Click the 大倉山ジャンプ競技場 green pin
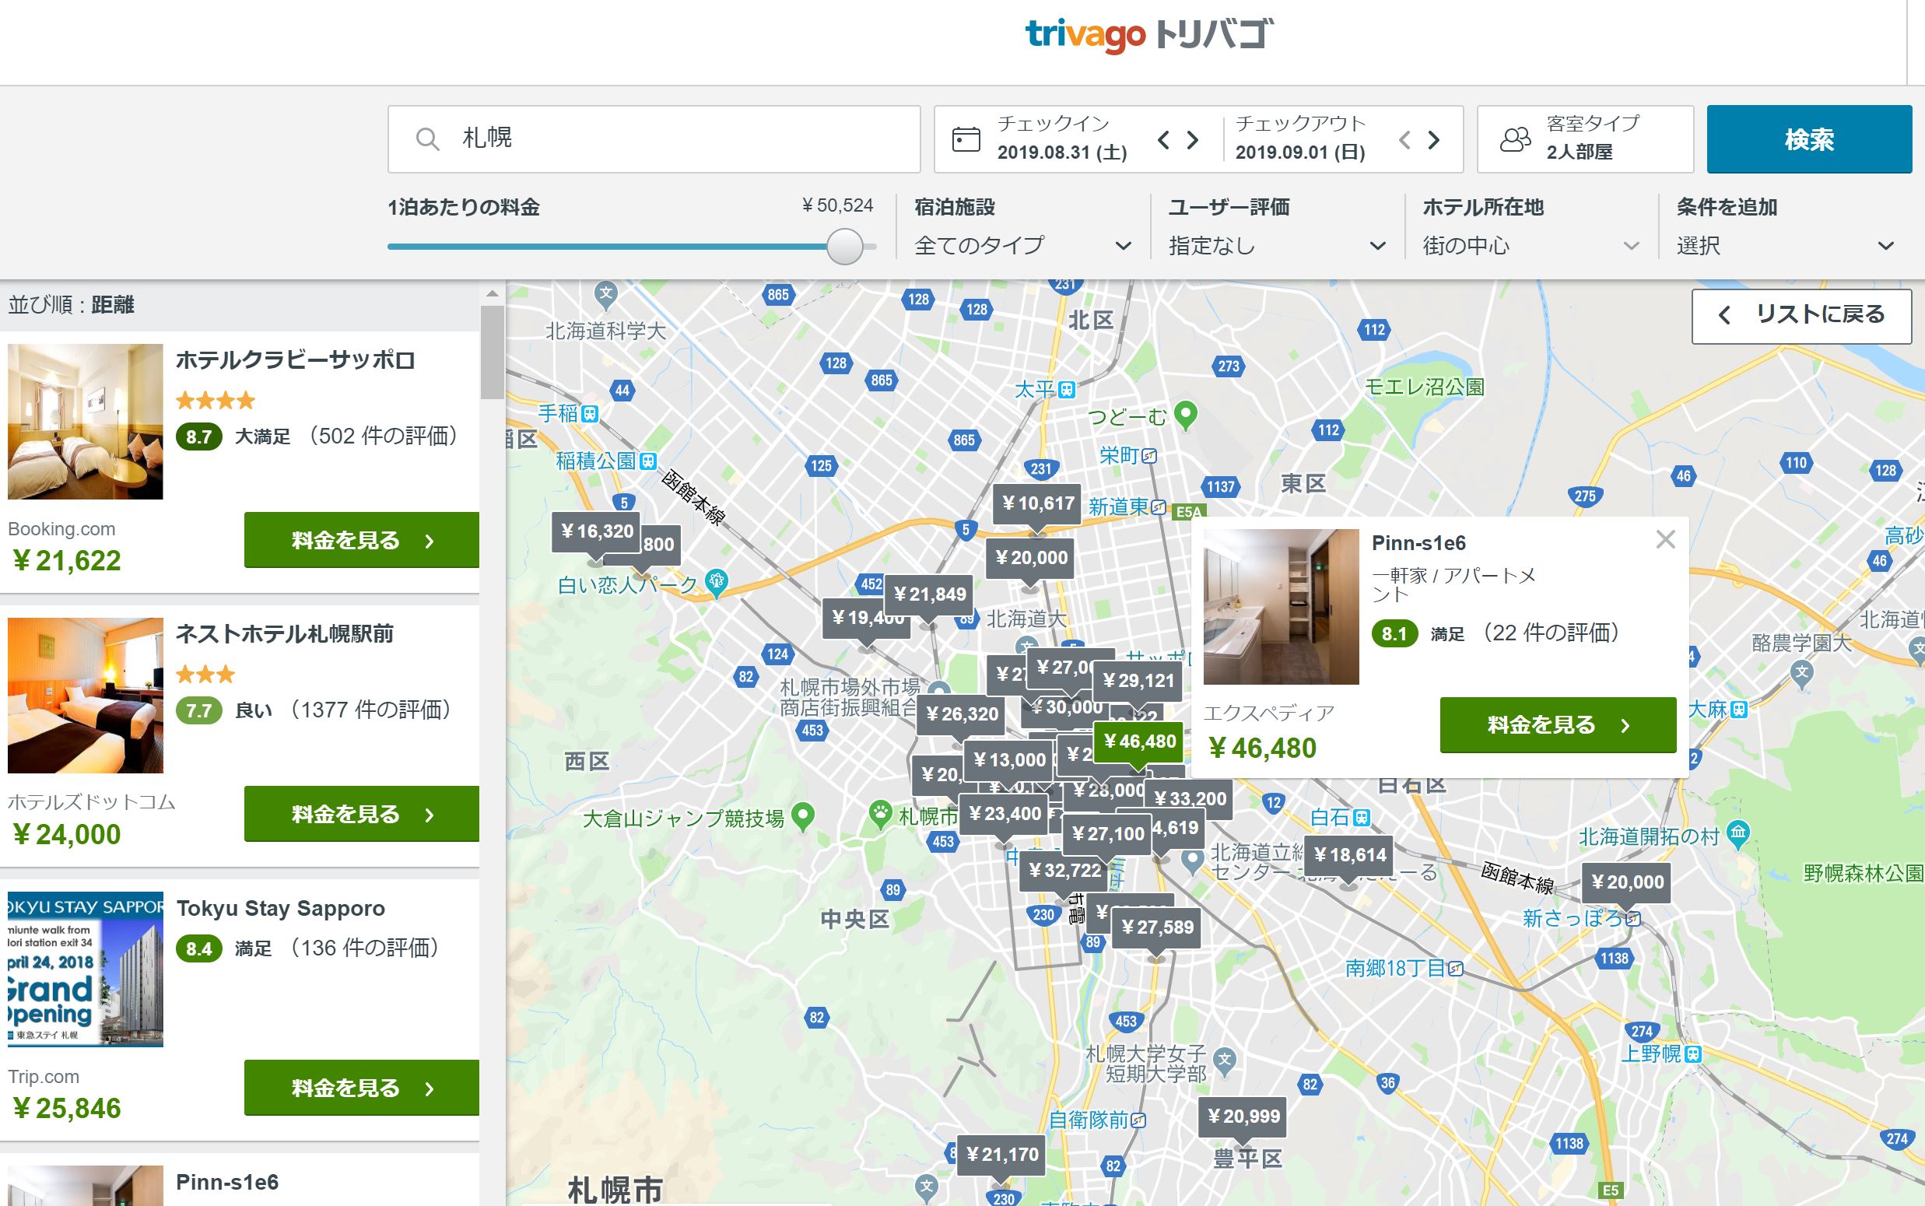 click(x=804, y=816)
